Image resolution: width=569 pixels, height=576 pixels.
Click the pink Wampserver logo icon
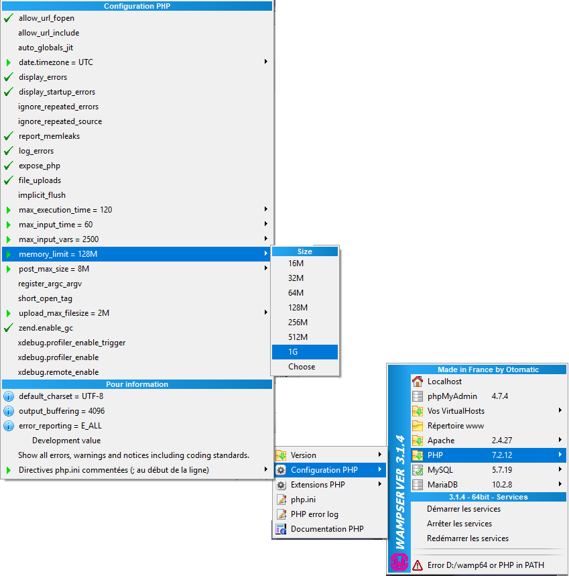click(399, 562)
